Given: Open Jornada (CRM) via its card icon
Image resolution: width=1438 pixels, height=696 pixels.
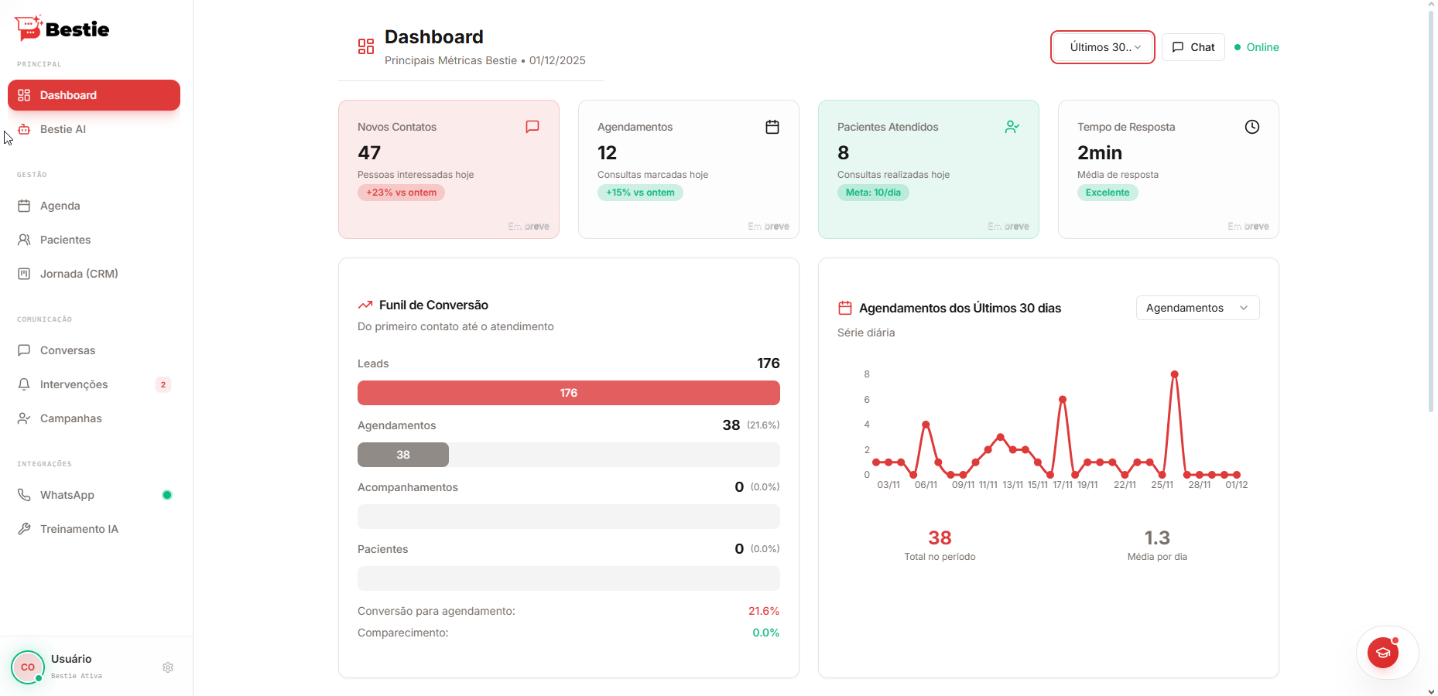Looking at the screenshot, I should pyautogui.click(x=24, y=274).
